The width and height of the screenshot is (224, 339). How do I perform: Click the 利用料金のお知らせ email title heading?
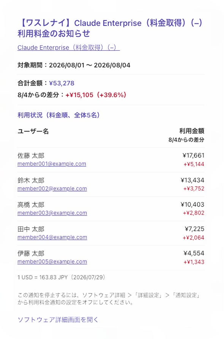110,28
